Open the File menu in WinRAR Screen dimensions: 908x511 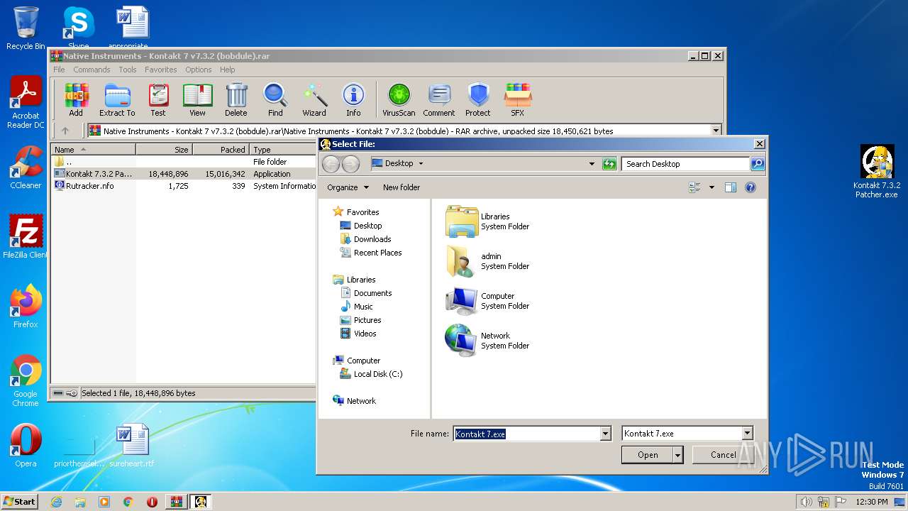(x=59, y=70)
